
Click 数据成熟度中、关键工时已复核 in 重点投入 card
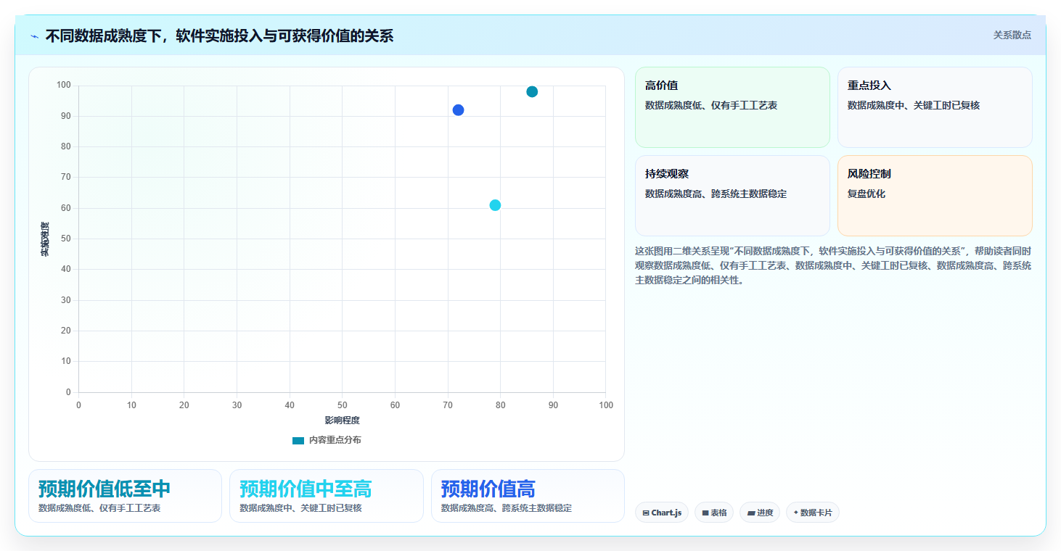(x=914, y=106)
